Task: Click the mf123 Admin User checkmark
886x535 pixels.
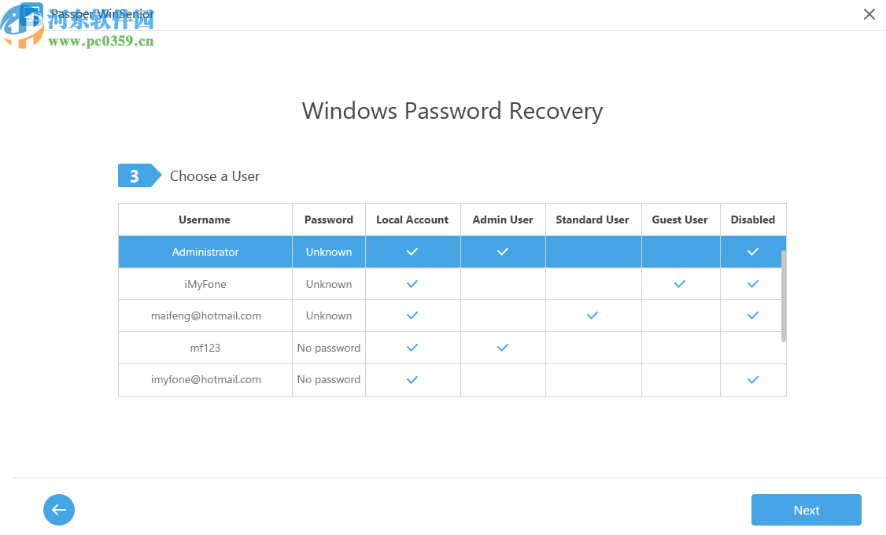Action: (503, 348)
